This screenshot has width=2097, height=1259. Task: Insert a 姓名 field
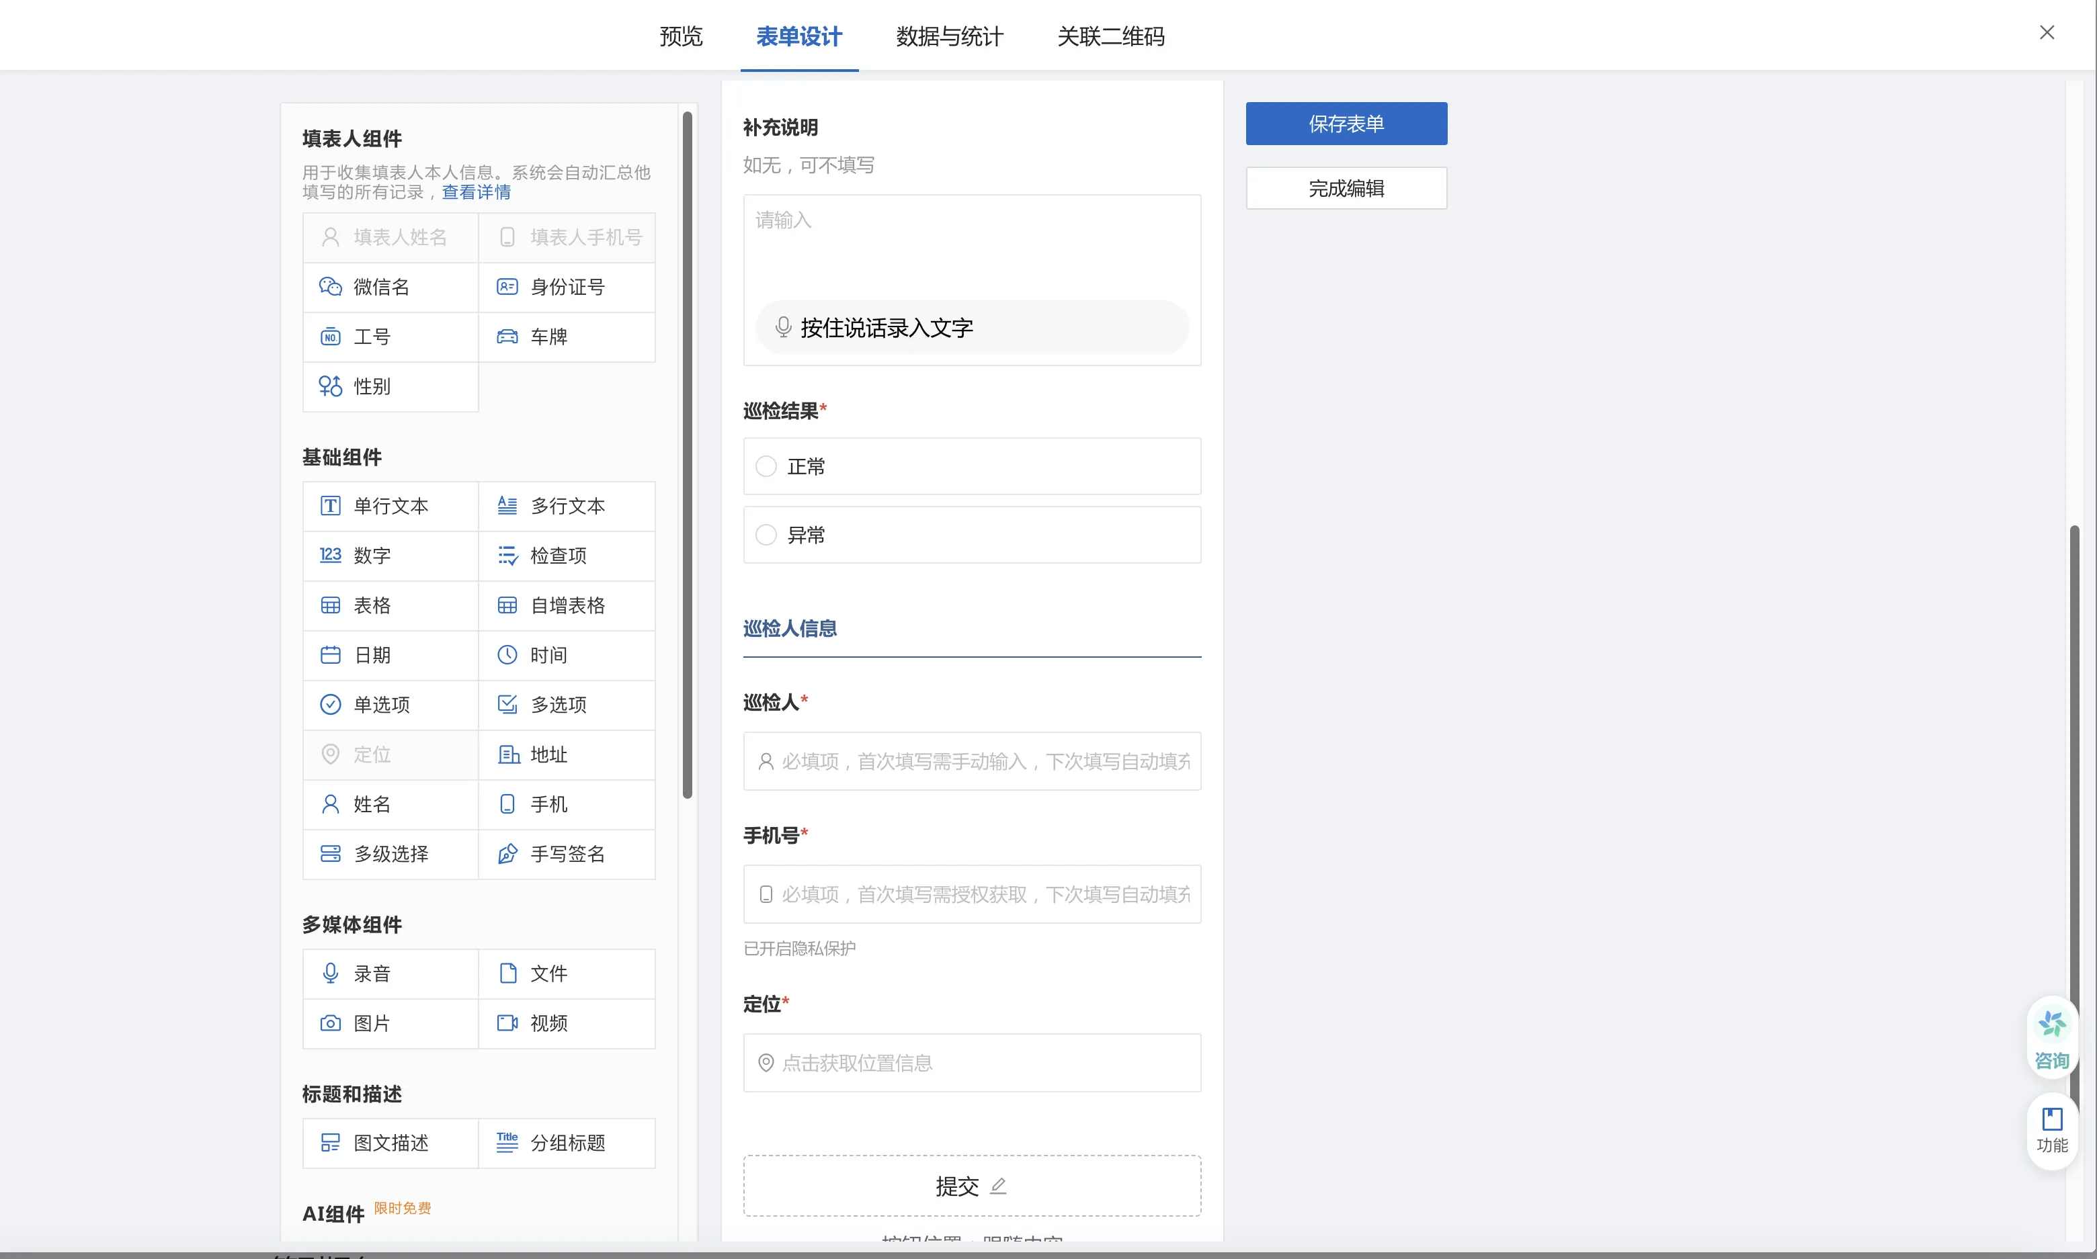click(x=390, y=804)
